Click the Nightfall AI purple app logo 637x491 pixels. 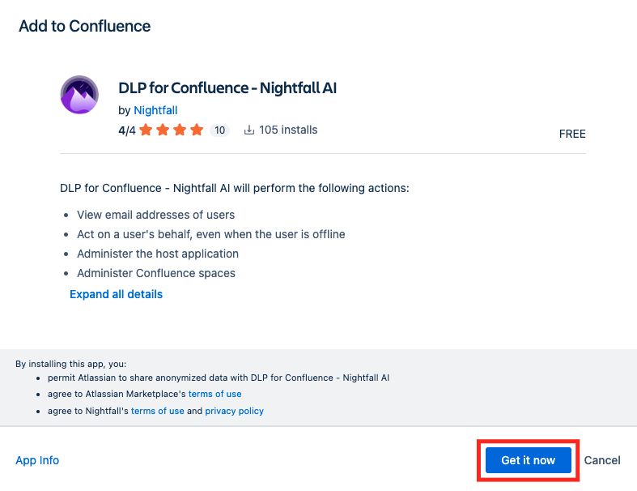[79, 95]
